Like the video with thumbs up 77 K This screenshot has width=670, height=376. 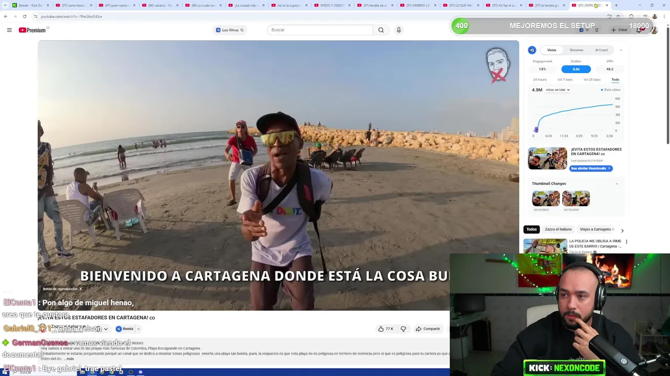[x=386, y=329]
